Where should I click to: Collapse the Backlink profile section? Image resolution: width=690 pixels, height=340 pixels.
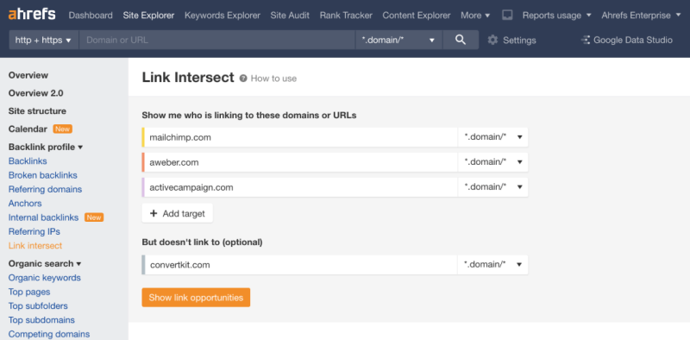coord(46,147)
